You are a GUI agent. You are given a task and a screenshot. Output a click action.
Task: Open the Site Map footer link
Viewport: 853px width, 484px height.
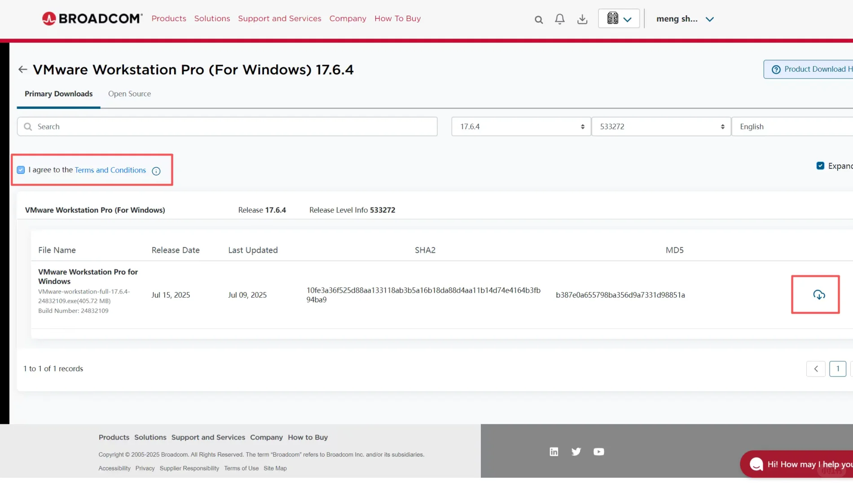point(275,468)
